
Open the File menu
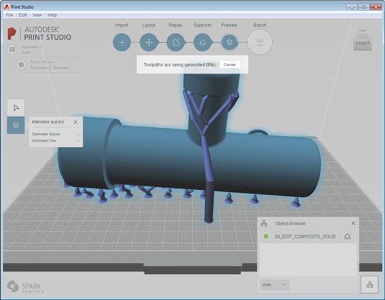click(9, 14)
